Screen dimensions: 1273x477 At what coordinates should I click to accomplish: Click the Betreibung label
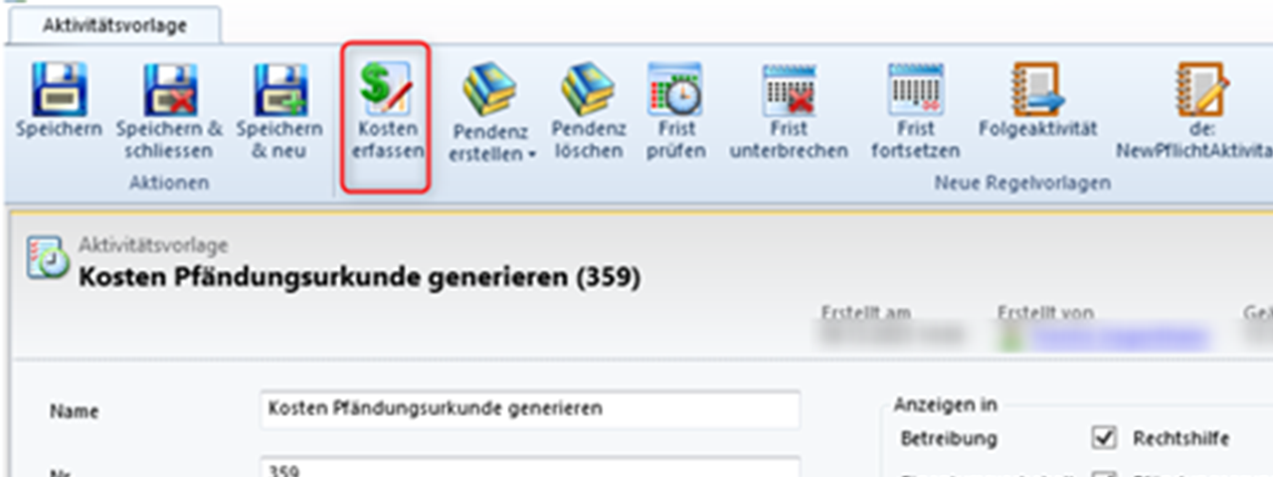point(949,438)
